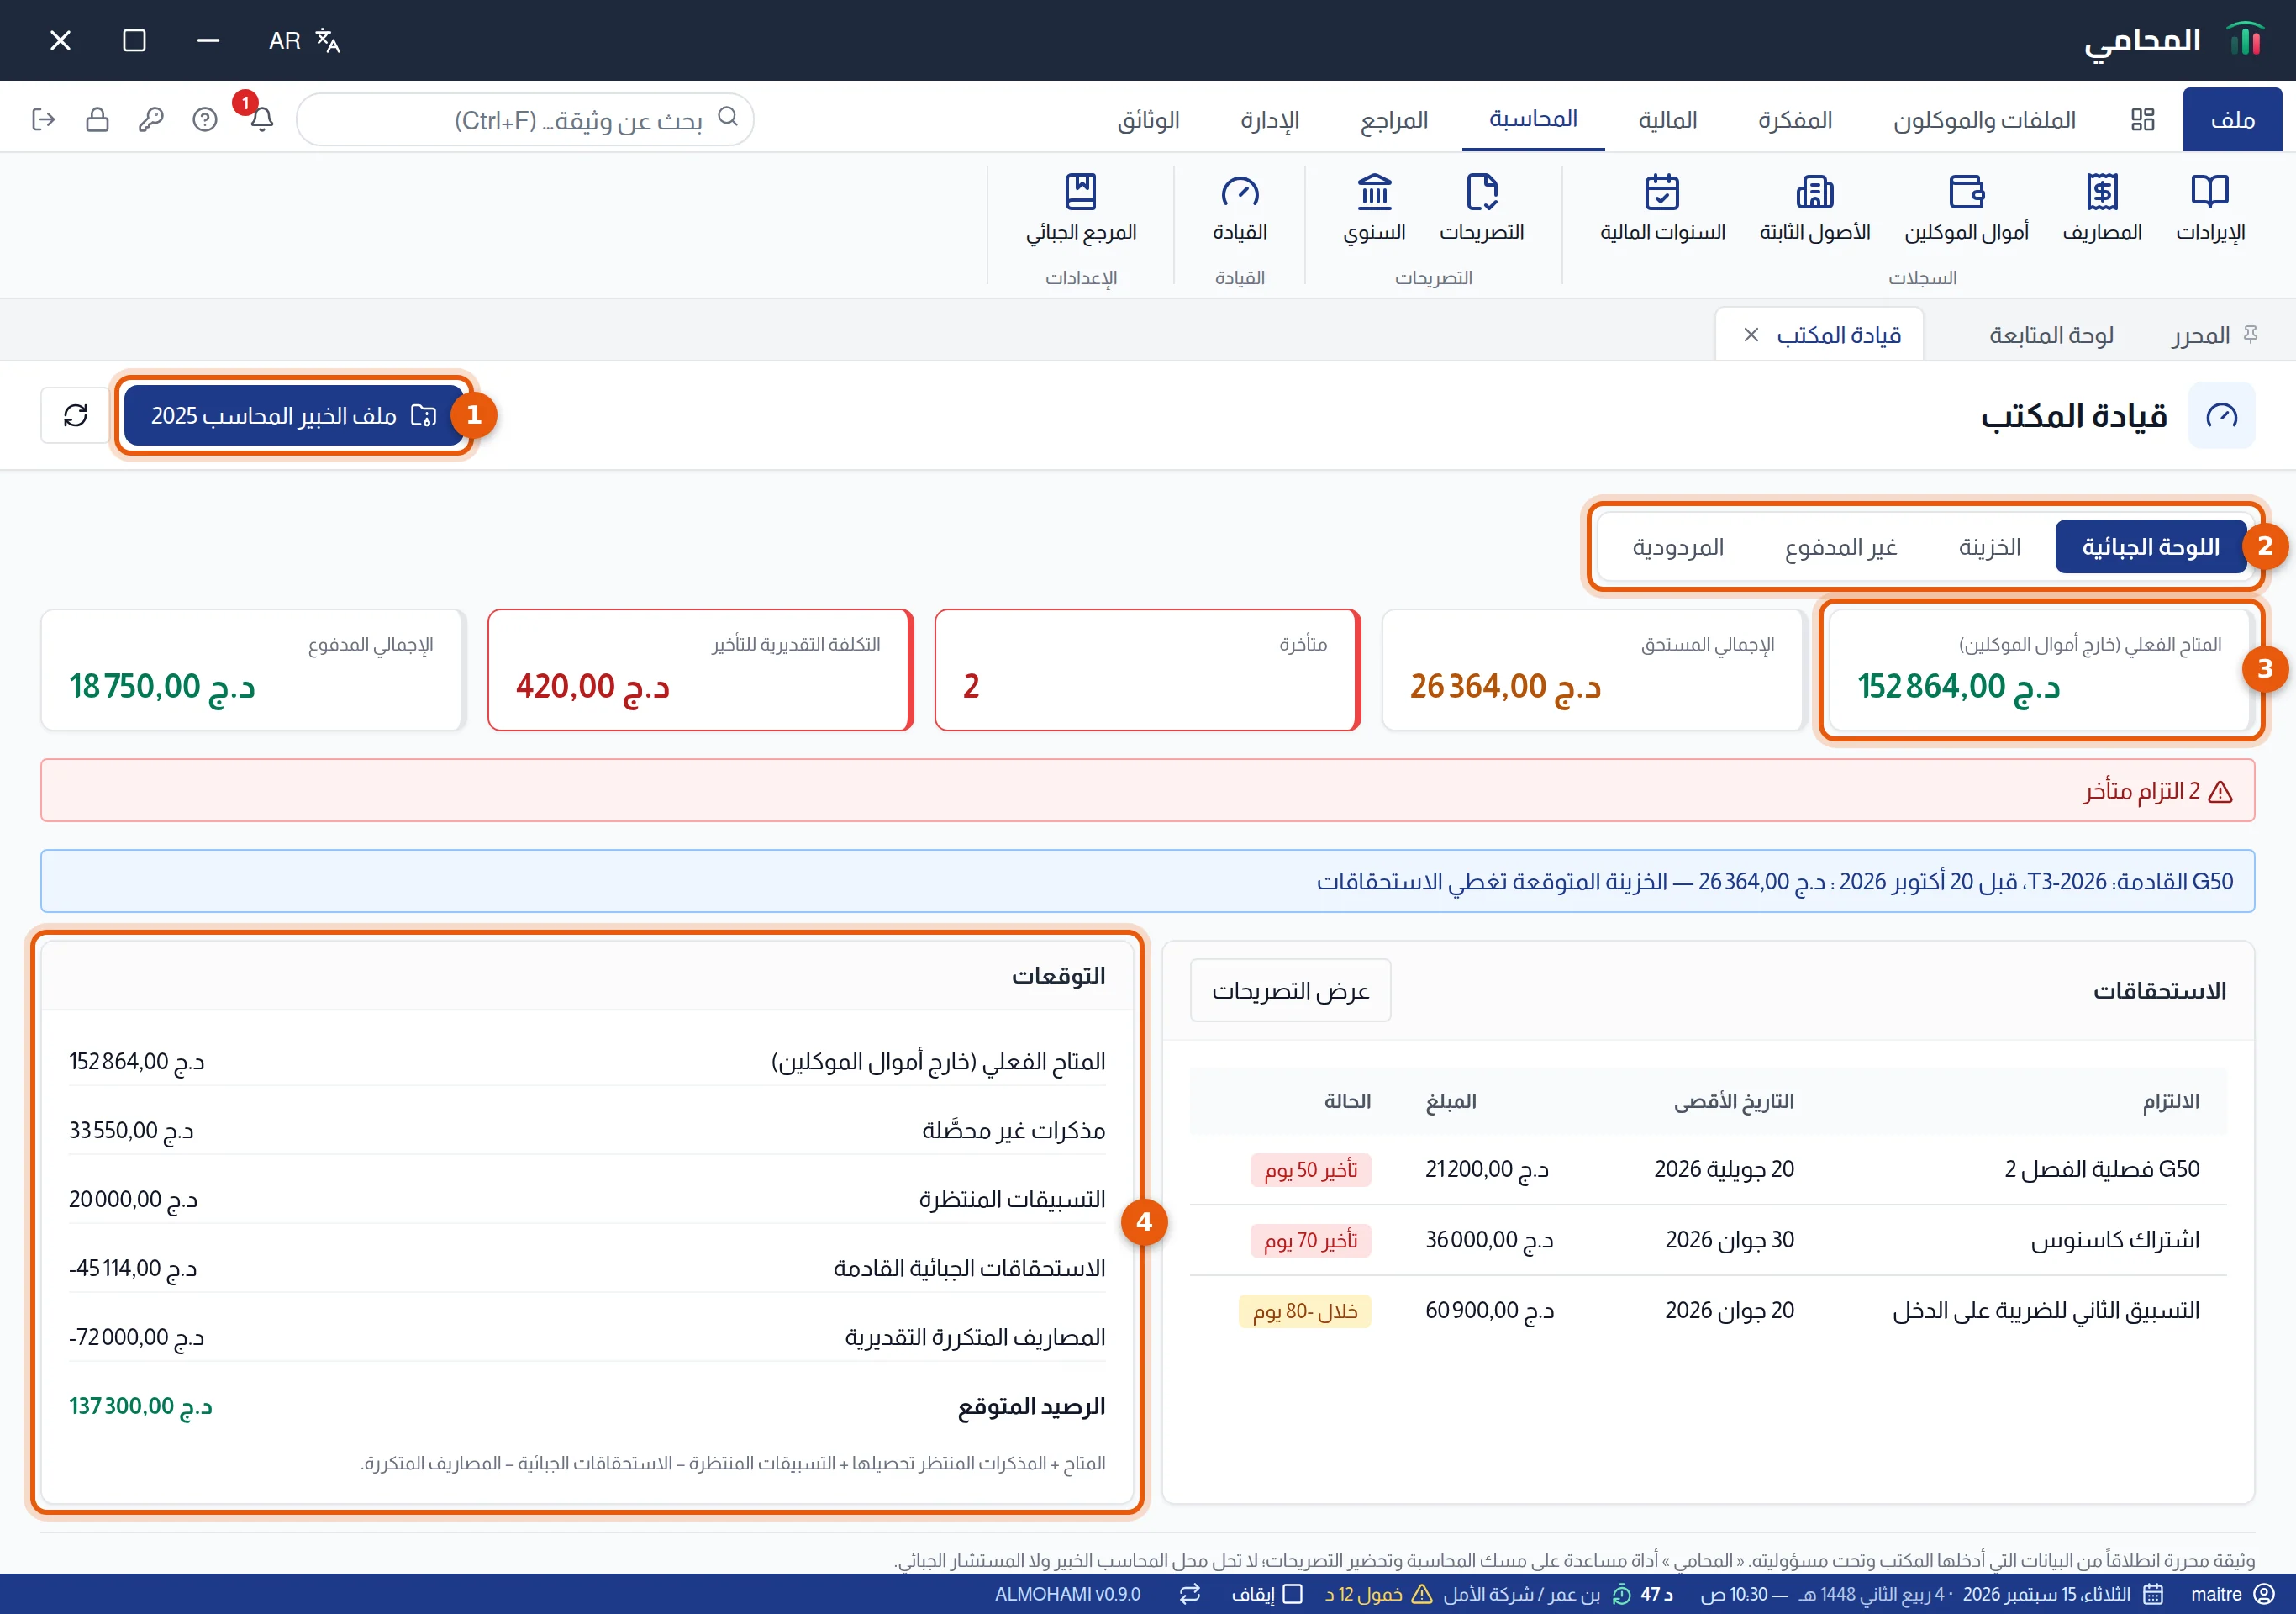
Task: Open the المصاريف expenses register
Action: pos(2102,207)
